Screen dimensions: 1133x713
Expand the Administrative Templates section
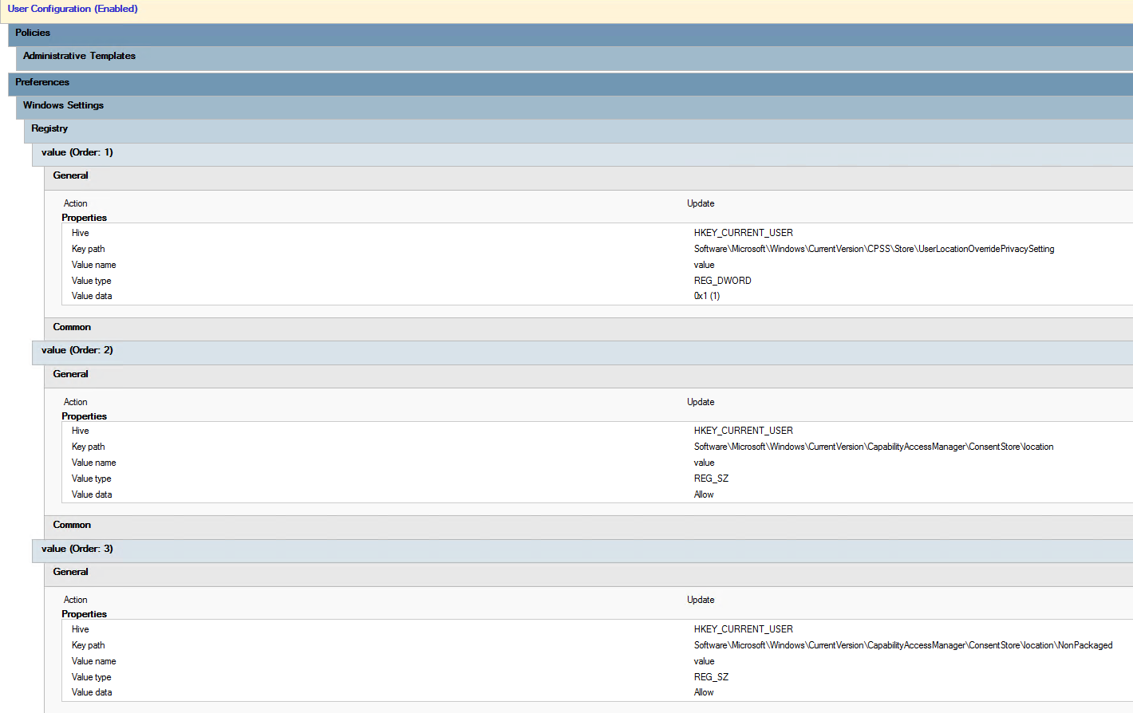(x=79, y=56)
